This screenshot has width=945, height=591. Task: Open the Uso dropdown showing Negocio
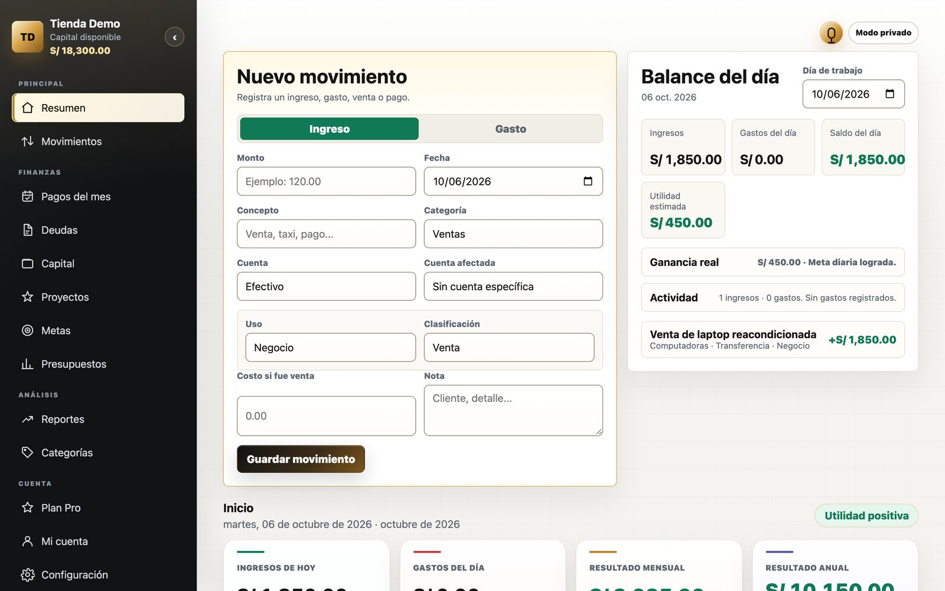pos(330,348)
